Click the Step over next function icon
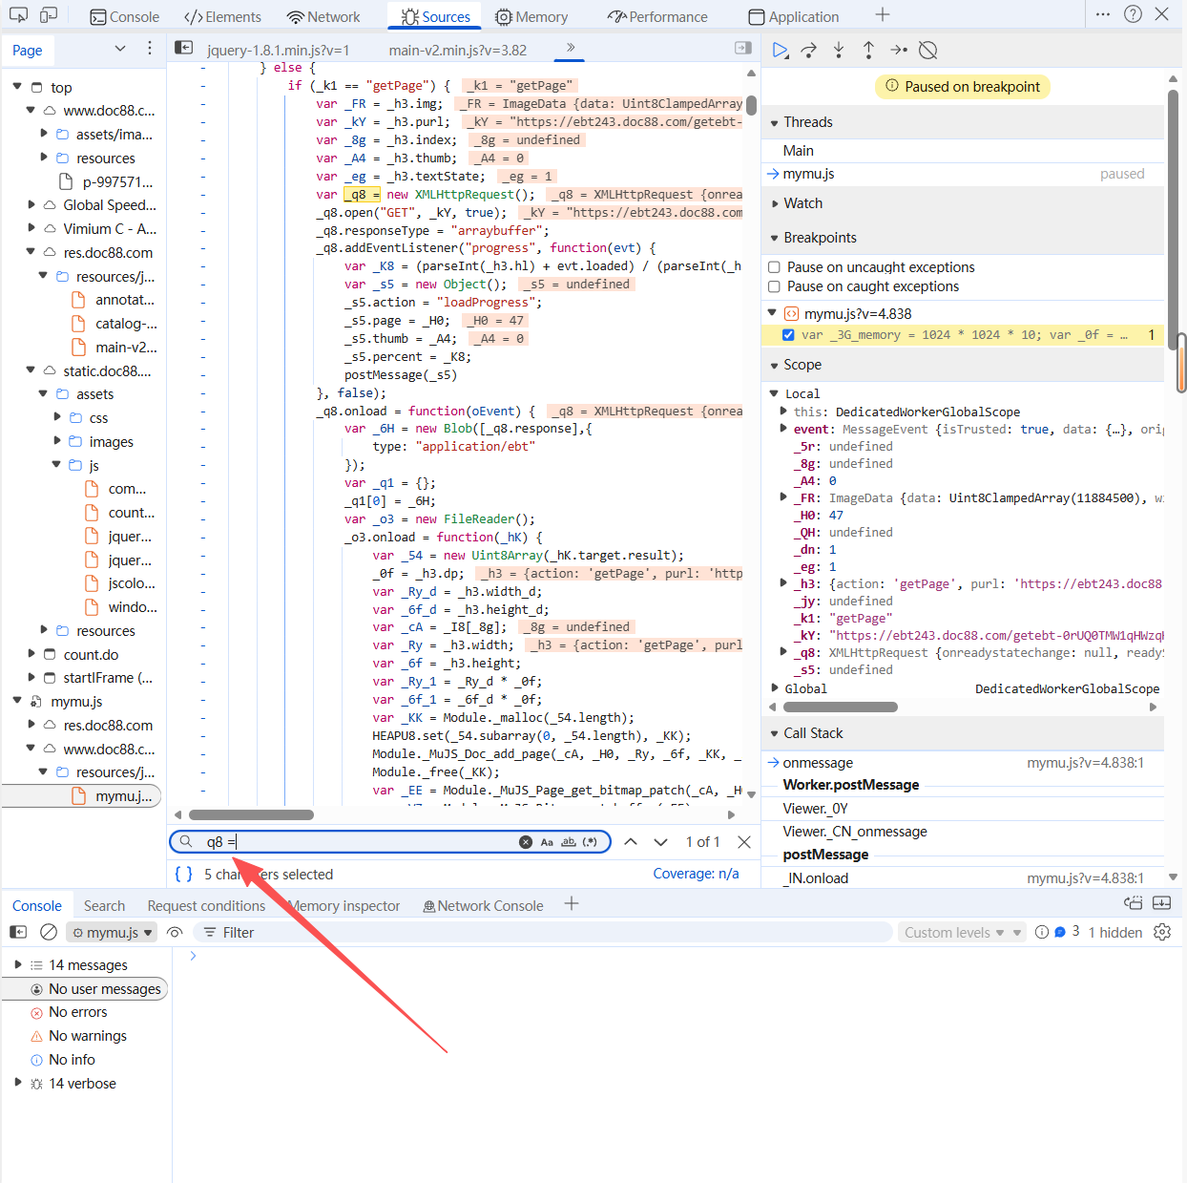This screenshot has height=1183, width=1187. [809, 51]
